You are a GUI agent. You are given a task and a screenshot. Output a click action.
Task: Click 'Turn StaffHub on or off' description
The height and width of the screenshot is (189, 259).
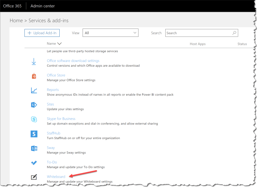coord(83,138)
